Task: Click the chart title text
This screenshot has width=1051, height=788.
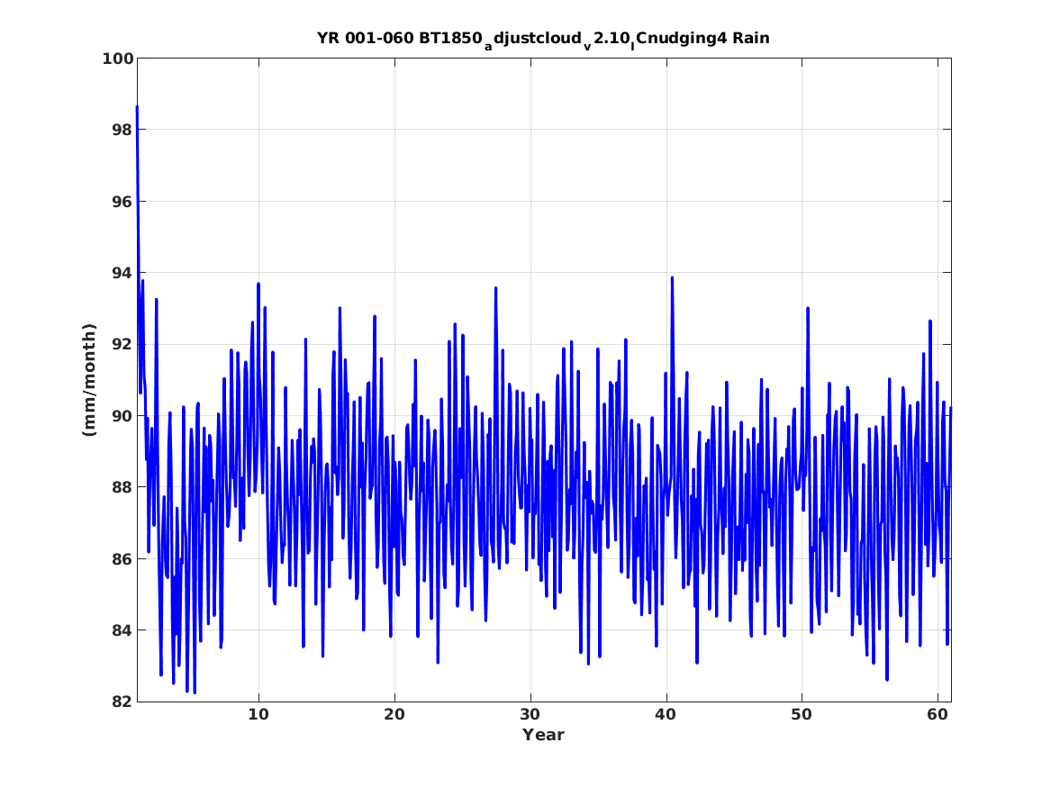Action: [543, 40]
